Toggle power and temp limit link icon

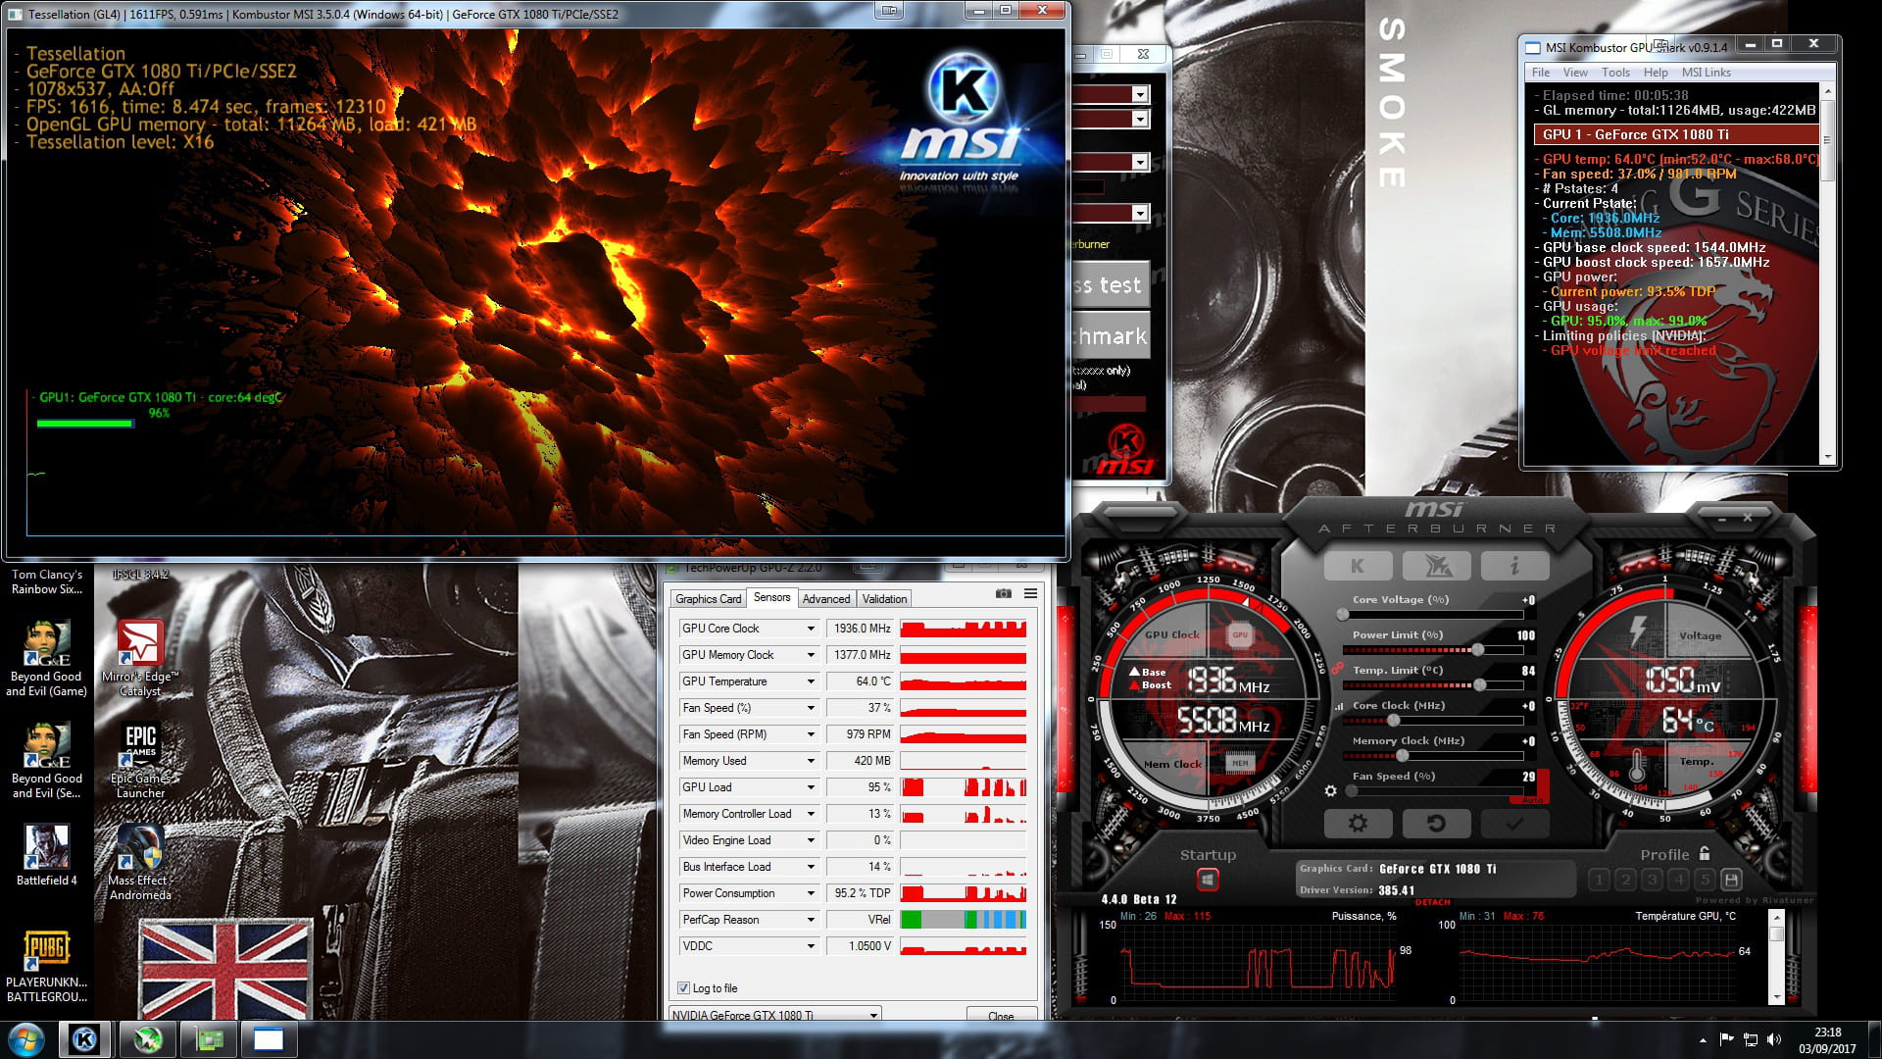[1336, 668]
